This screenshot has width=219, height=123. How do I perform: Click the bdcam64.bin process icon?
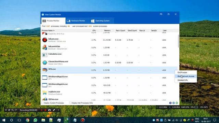point(45,47)
